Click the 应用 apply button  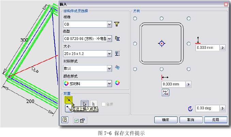(215, 120)
